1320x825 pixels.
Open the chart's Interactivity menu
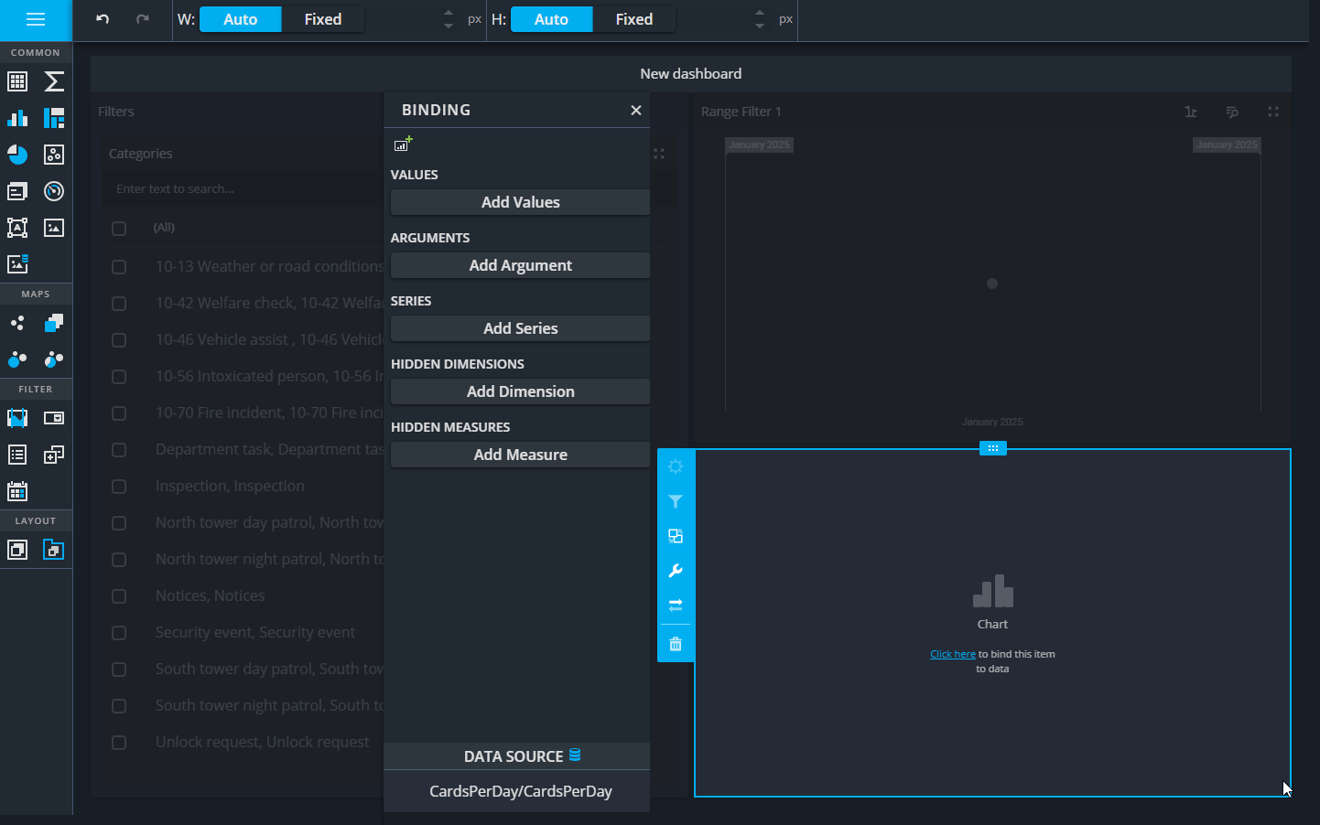[676, 536]
